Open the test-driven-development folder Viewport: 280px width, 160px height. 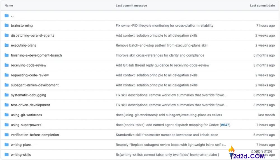pyautogui.click(x=30, y=105)
